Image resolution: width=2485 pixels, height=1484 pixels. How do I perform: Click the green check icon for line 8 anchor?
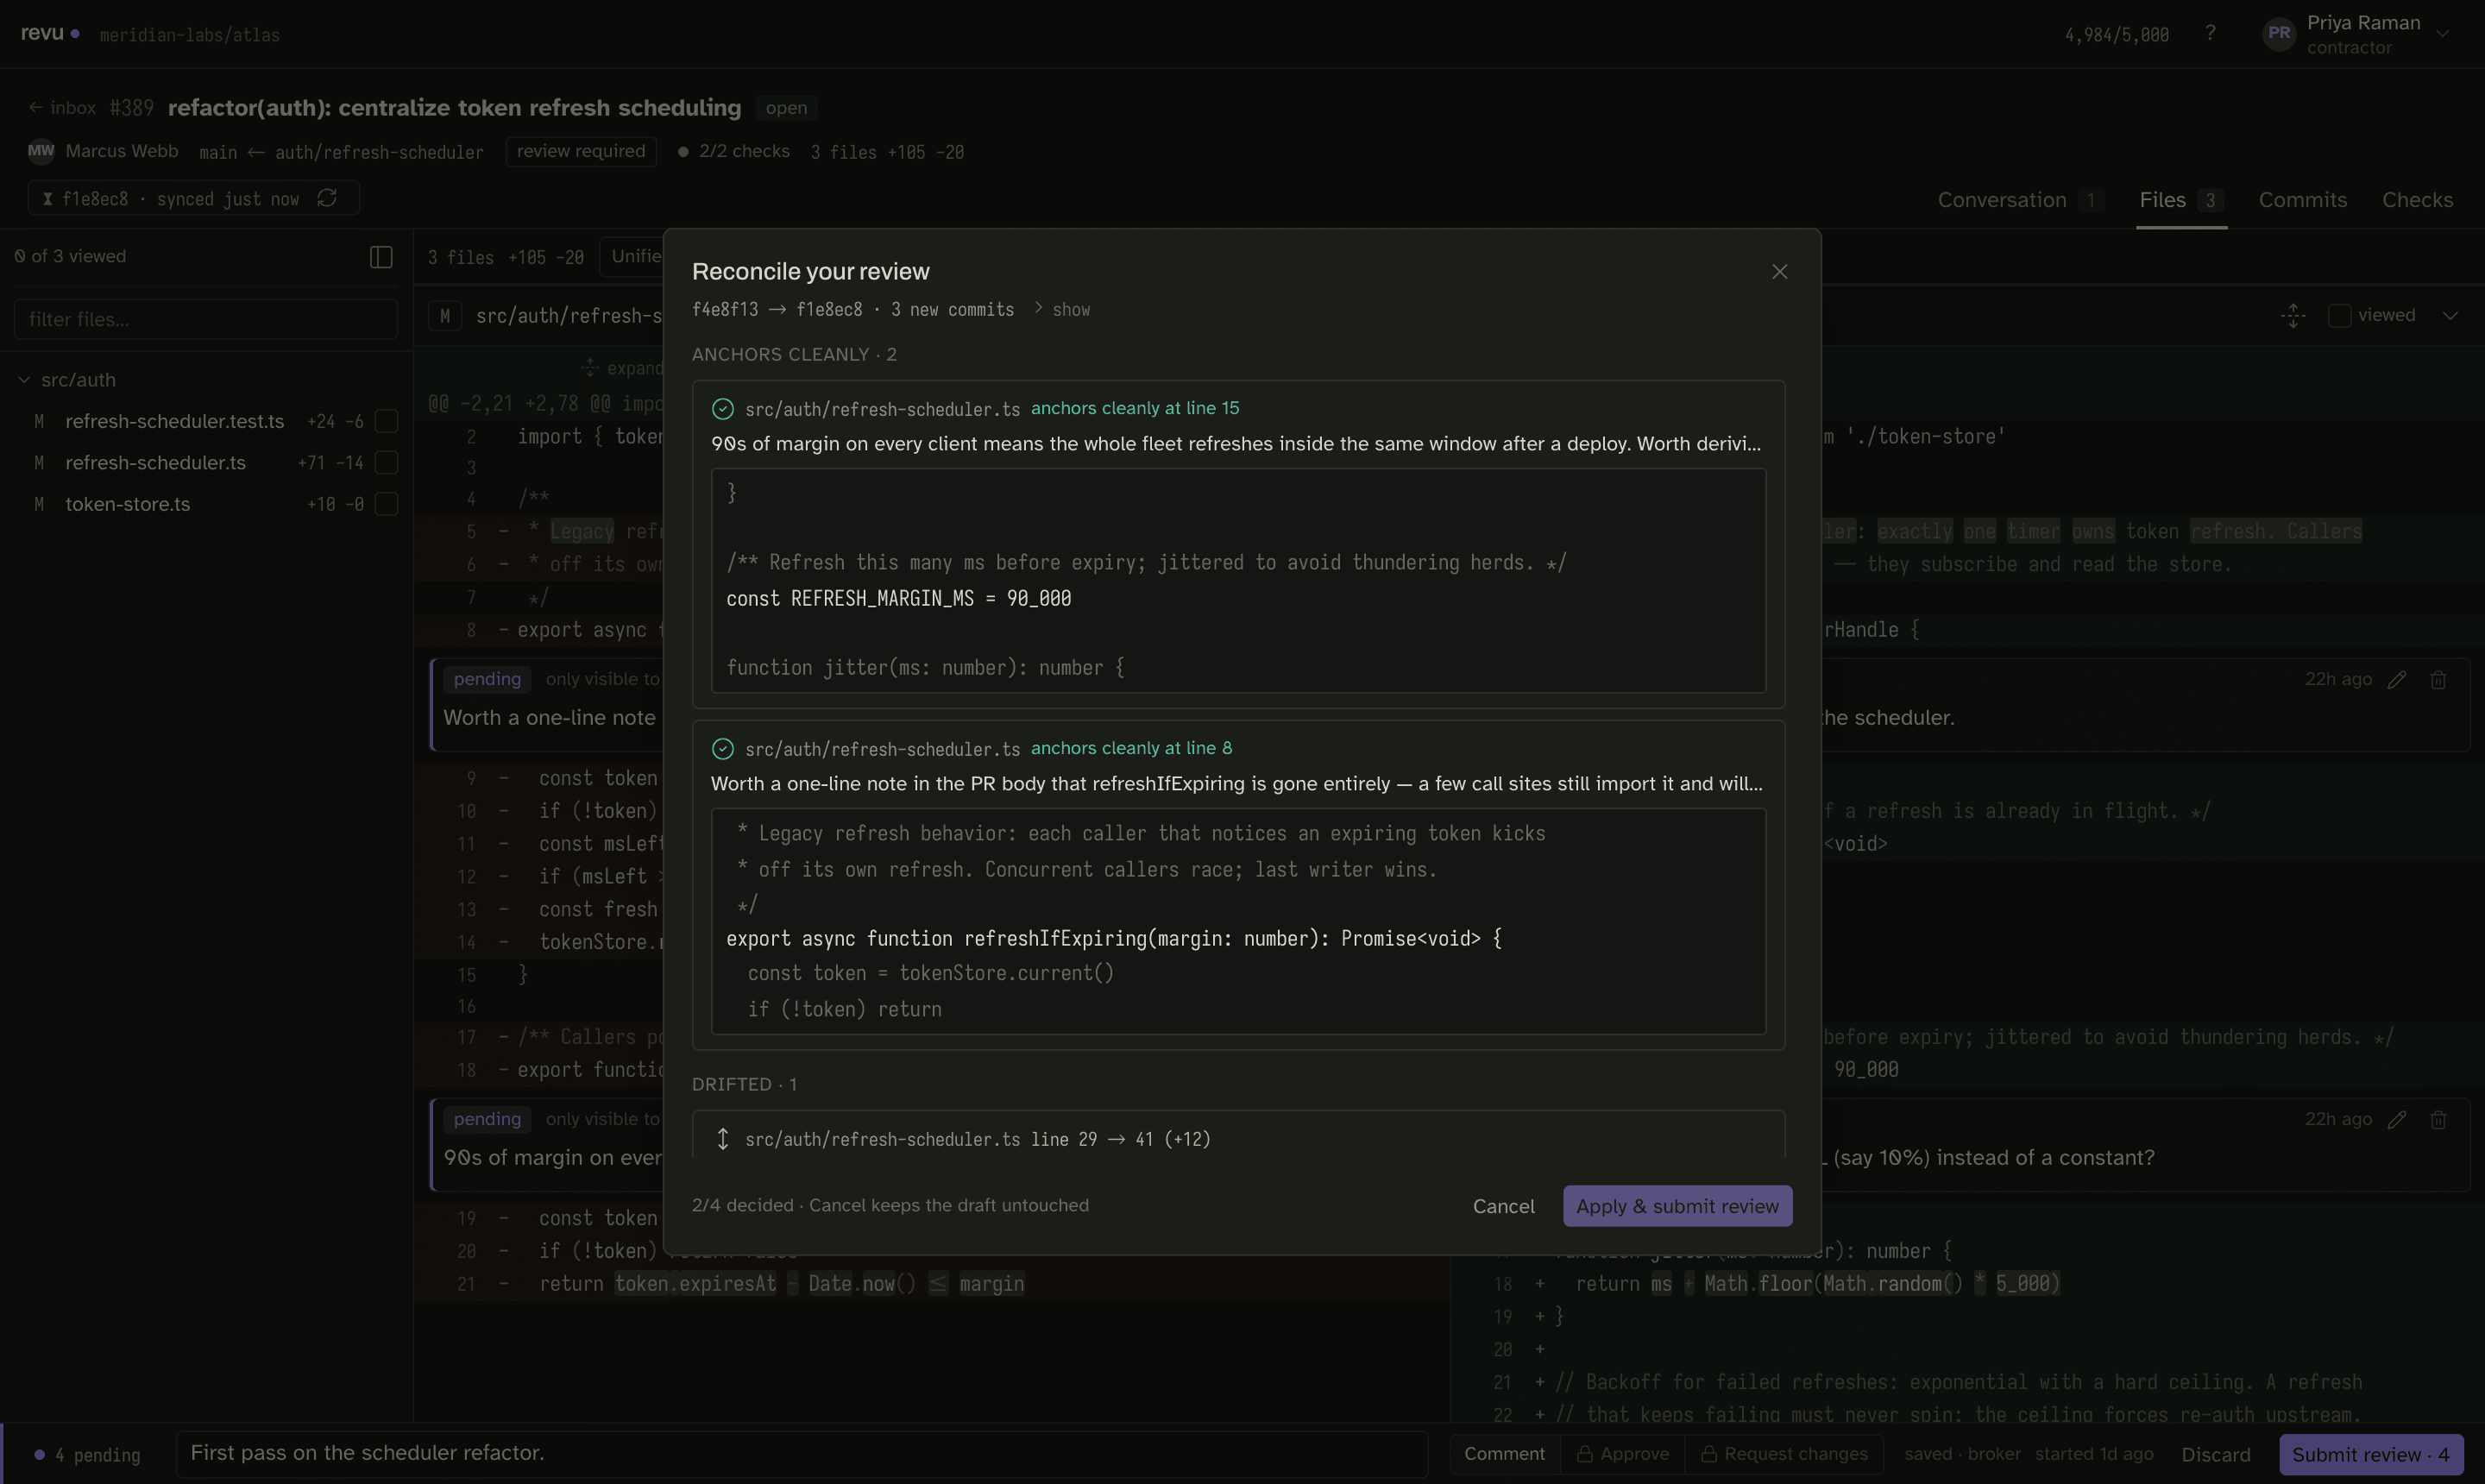[722, 749]
